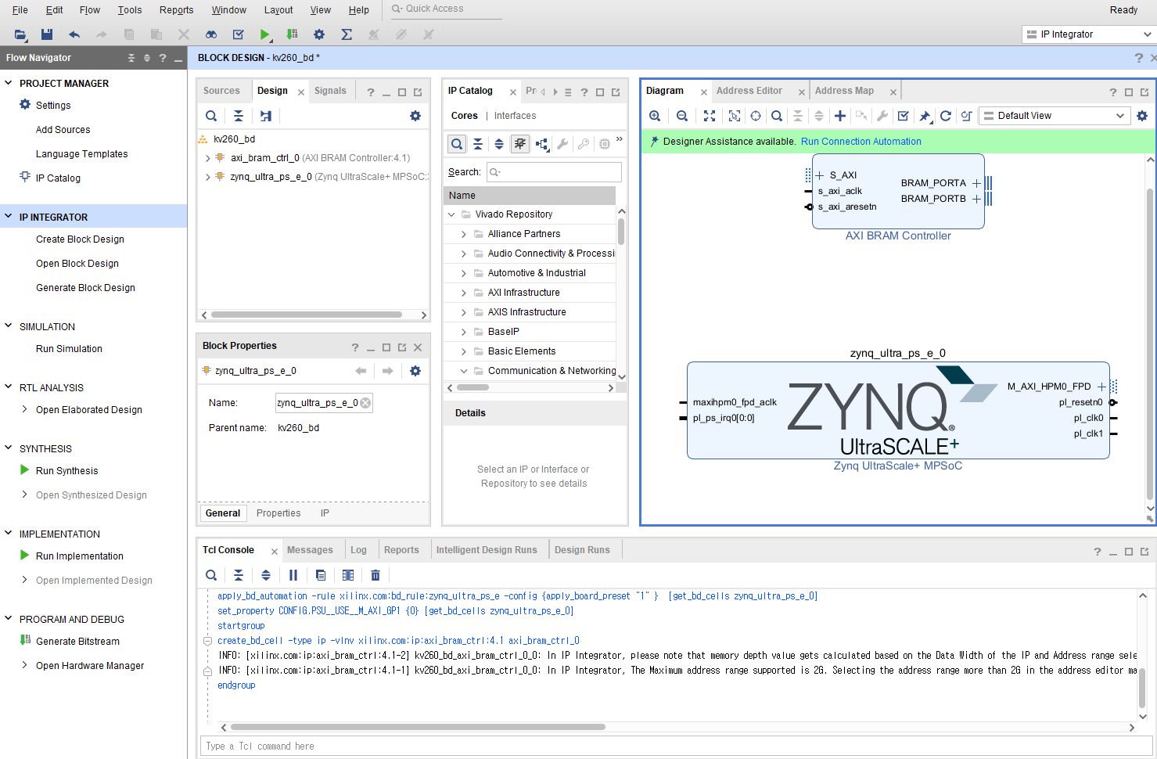Toggle the strikethrough filter icon in IP Catalog toolbar
1157x759 pixels.
coord(520,144)
